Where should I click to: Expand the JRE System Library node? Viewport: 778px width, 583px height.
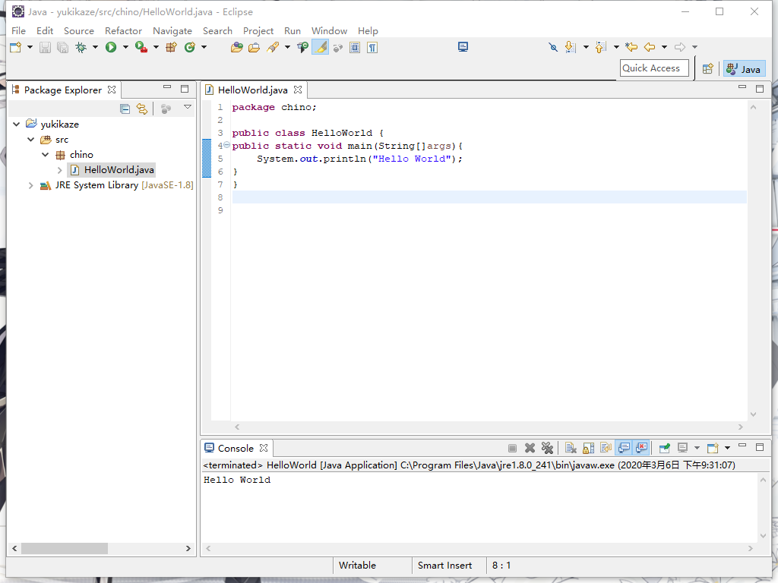[30, 185]
